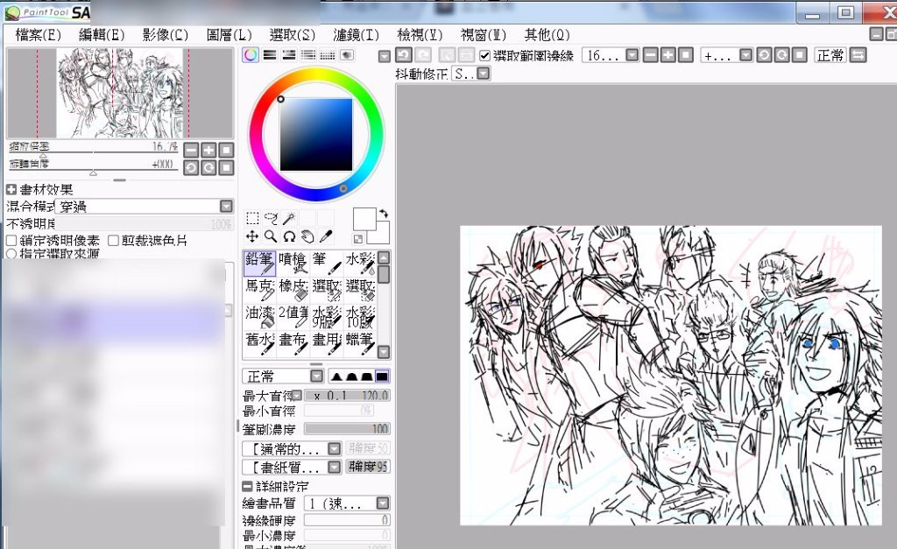The width and height of the screenshot is (897, 549).
Task: Select the hand pan tool
Action: 307,236
